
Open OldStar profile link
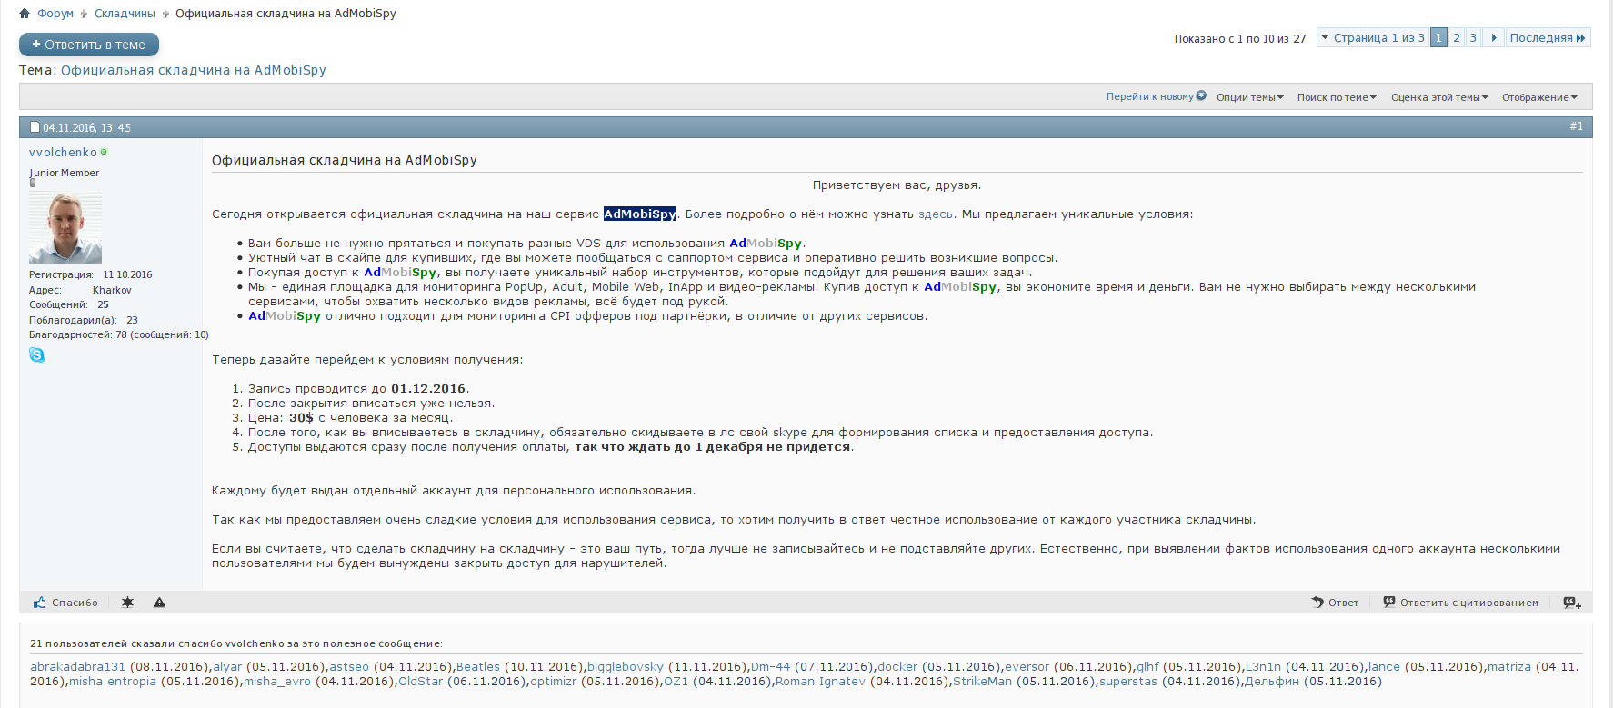(x=421, y=681)
